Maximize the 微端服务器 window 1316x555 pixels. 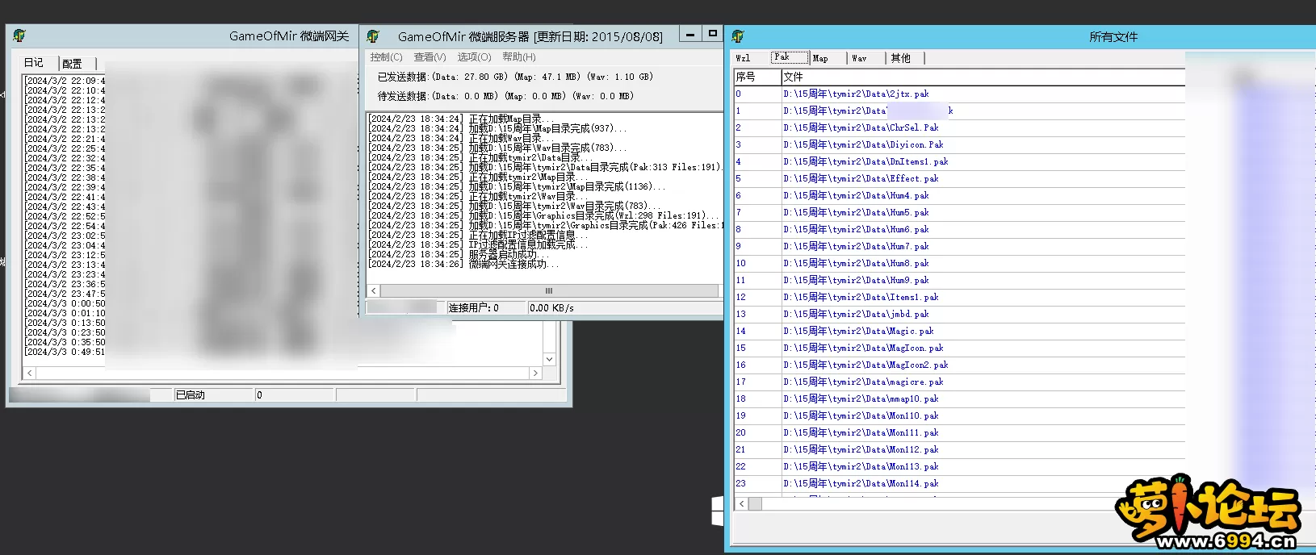coord(713,34)
